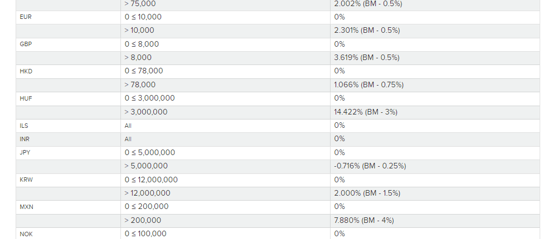
Task: Select the JPY currency cell
Action: 26,152
